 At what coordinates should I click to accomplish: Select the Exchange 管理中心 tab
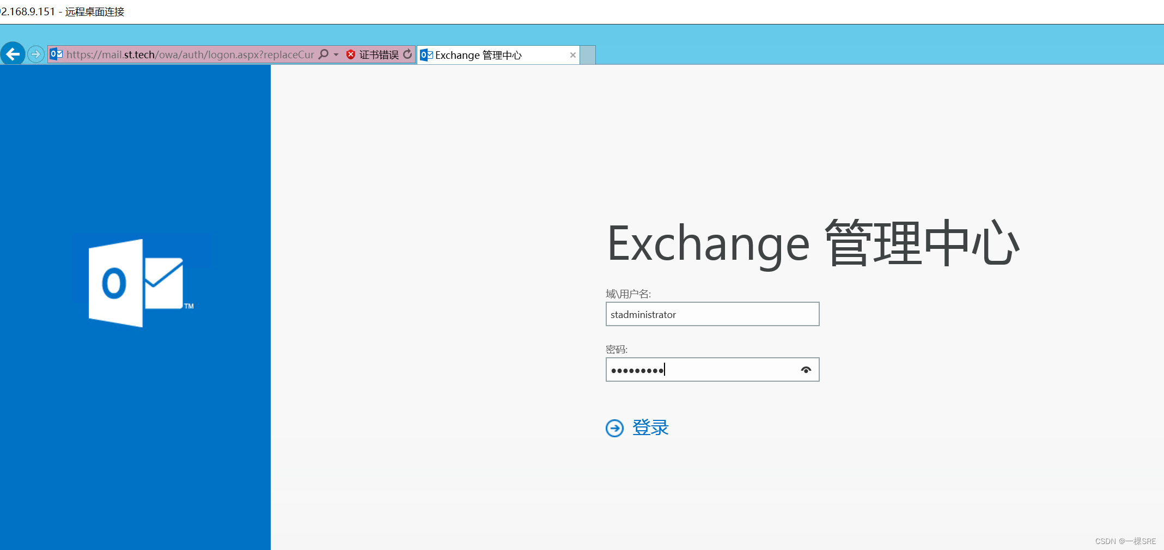coord(498,55)
